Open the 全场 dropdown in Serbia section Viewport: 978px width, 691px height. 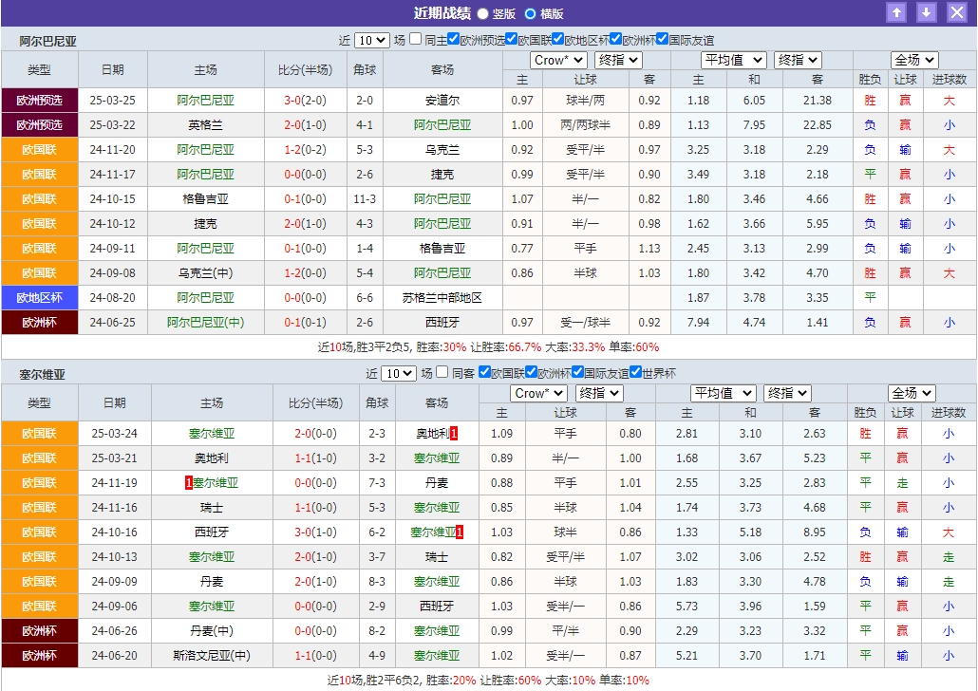click(x=913, y=393)
